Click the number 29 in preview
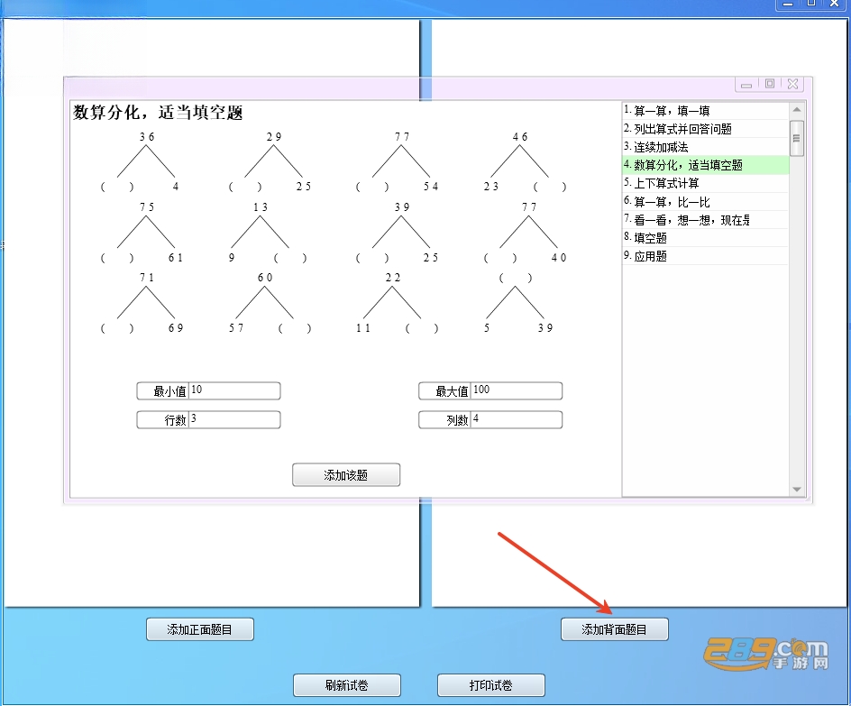 (x=274, y=137)
